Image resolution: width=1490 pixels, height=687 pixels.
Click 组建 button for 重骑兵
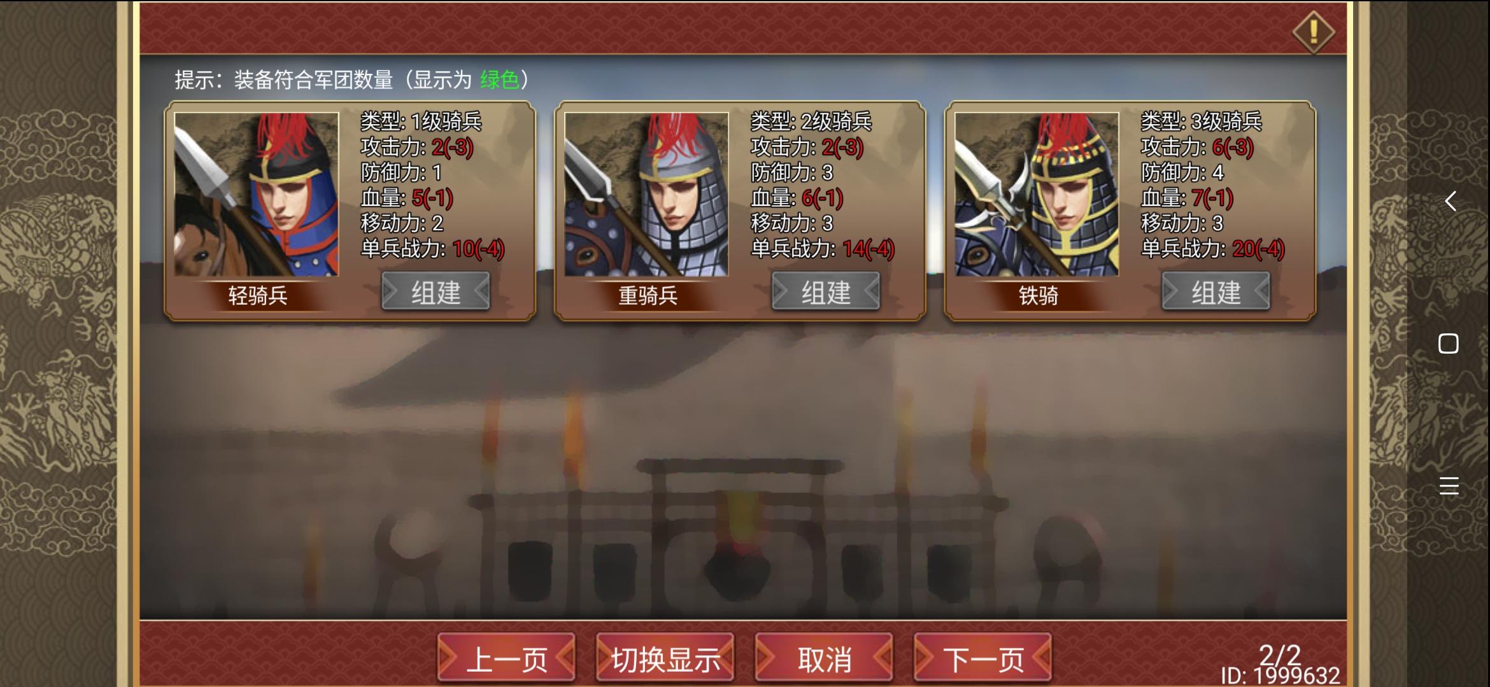[x=826, y=292]
